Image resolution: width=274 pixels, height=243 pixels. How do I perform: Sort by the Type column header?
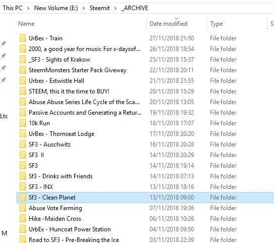click(x=217, y=24)
